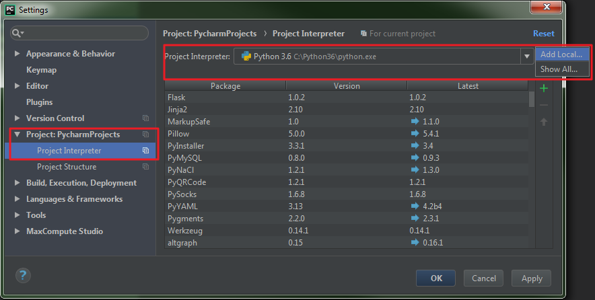Click the update arrow icon for PyMySQL
The height and width of the screenshot is (300, 595).
[415, 158]
